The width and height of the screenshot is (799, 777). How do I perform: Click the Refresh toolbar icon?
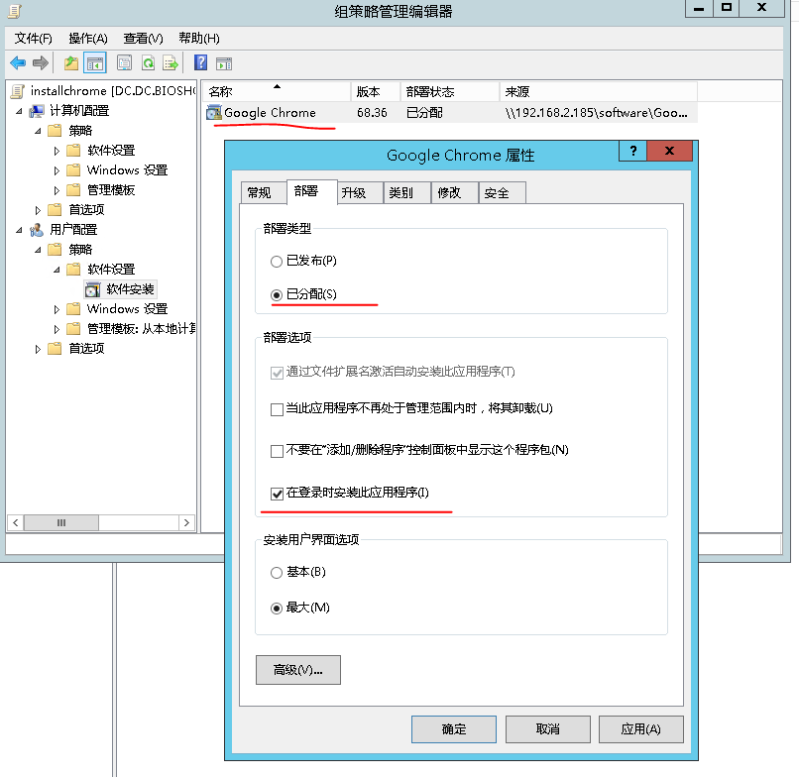148,63
